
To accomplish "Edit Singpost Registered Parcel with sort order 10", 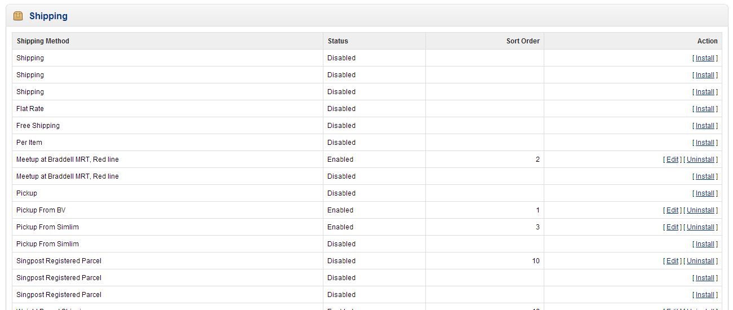I will pyautogui.click(x=672, y=261).
